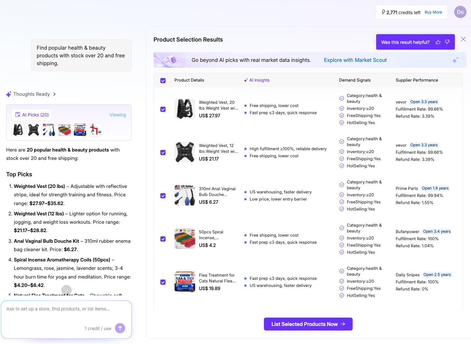471x344 pixels.
Task: Click List Selected Products Now button
Action: click(308, 324)
